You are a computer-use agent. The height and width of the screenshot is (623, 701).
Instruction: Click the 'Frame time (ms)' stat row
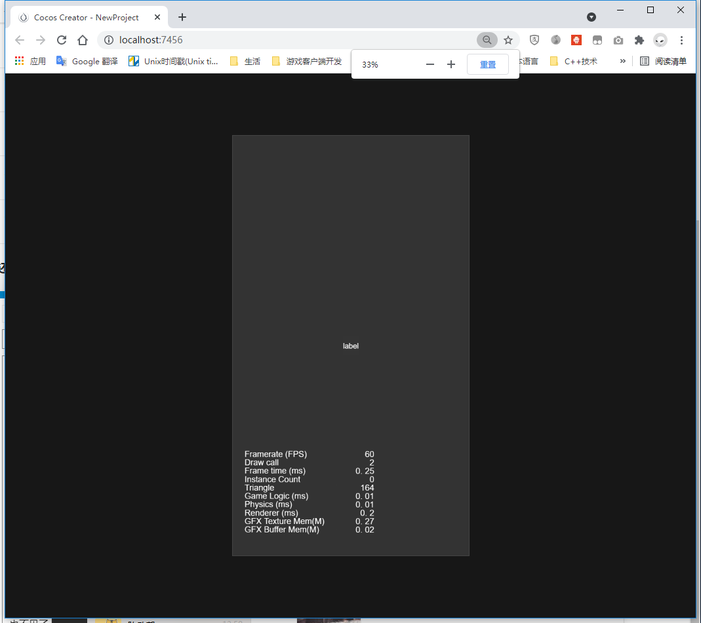309,471
